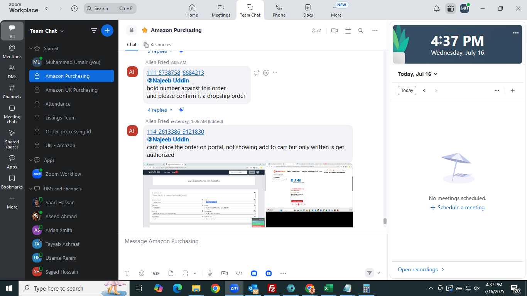The height and width of the screenshot is (296, 527).
Task: Collapse the Apps section
Action: [31, 160]
